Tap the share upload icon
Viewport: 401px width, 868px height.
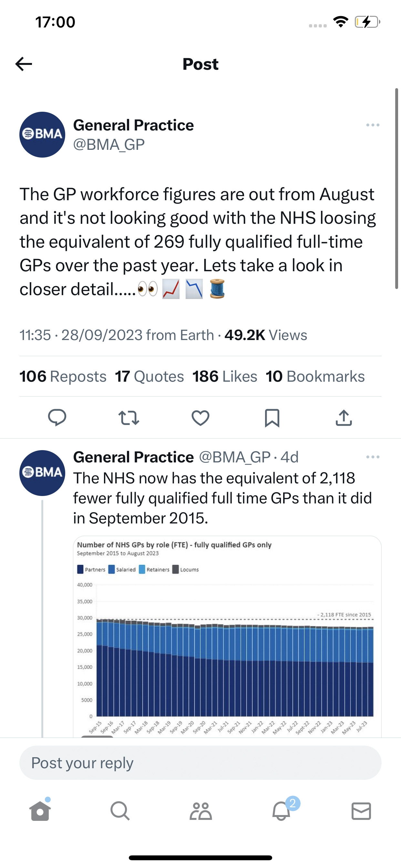click(344, 418)
